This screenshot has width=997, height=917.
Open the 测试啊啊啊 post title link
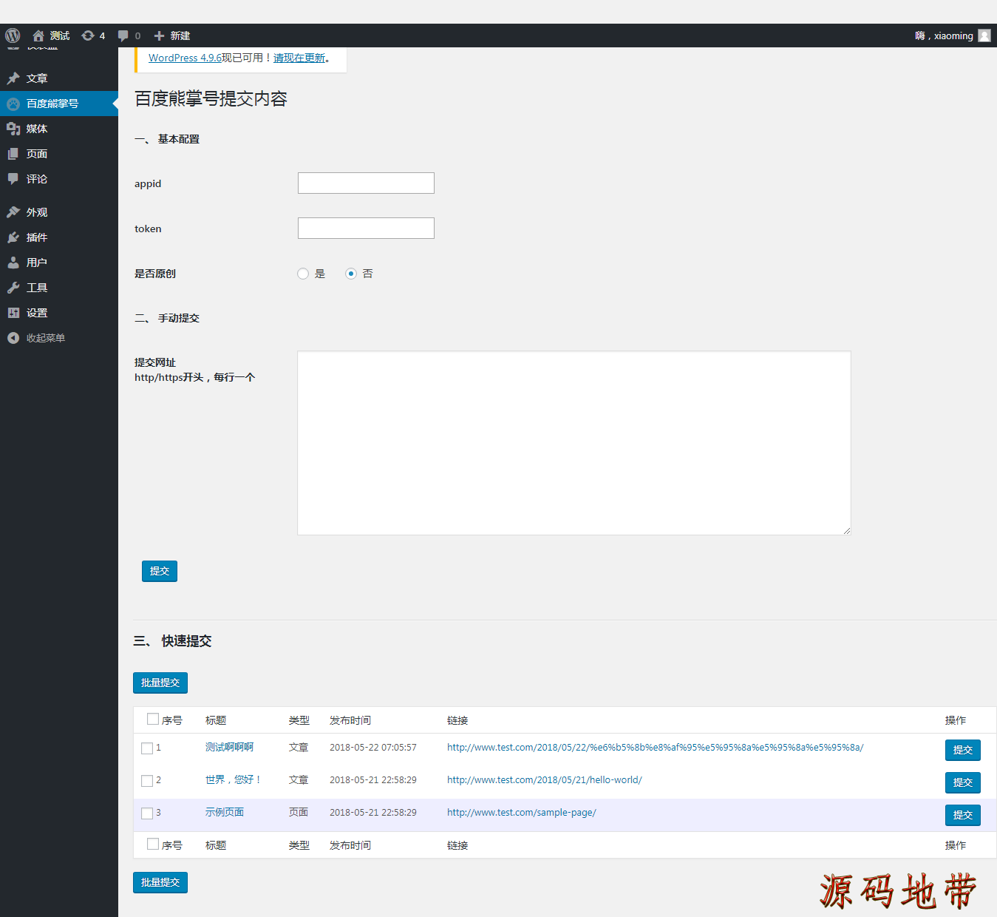(229, 747)
